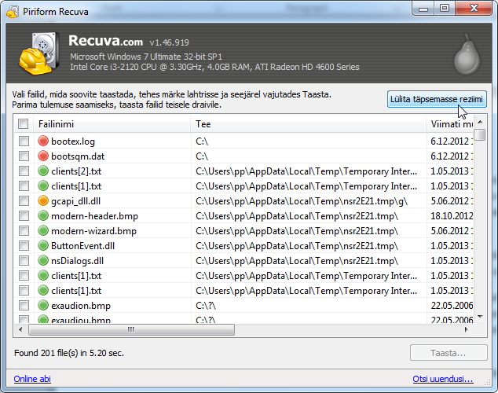The width and height of the screenshot is (498, 393).
Task: Click the path ending in nsr2E21.tmp\g\
Action: click(x=302, y=200)
